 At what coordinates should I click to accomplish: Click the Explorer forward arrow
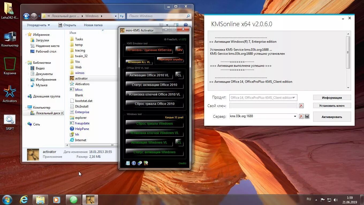[x=34, y=16]
